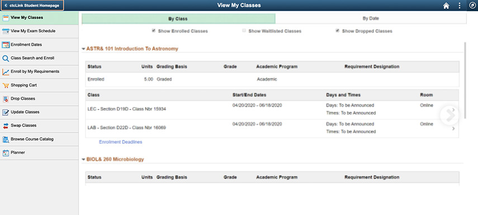Image resolution: width=478 pixels, height=215 pixels.
Task: Click the Days and Times column header
Action: (343, 95)
